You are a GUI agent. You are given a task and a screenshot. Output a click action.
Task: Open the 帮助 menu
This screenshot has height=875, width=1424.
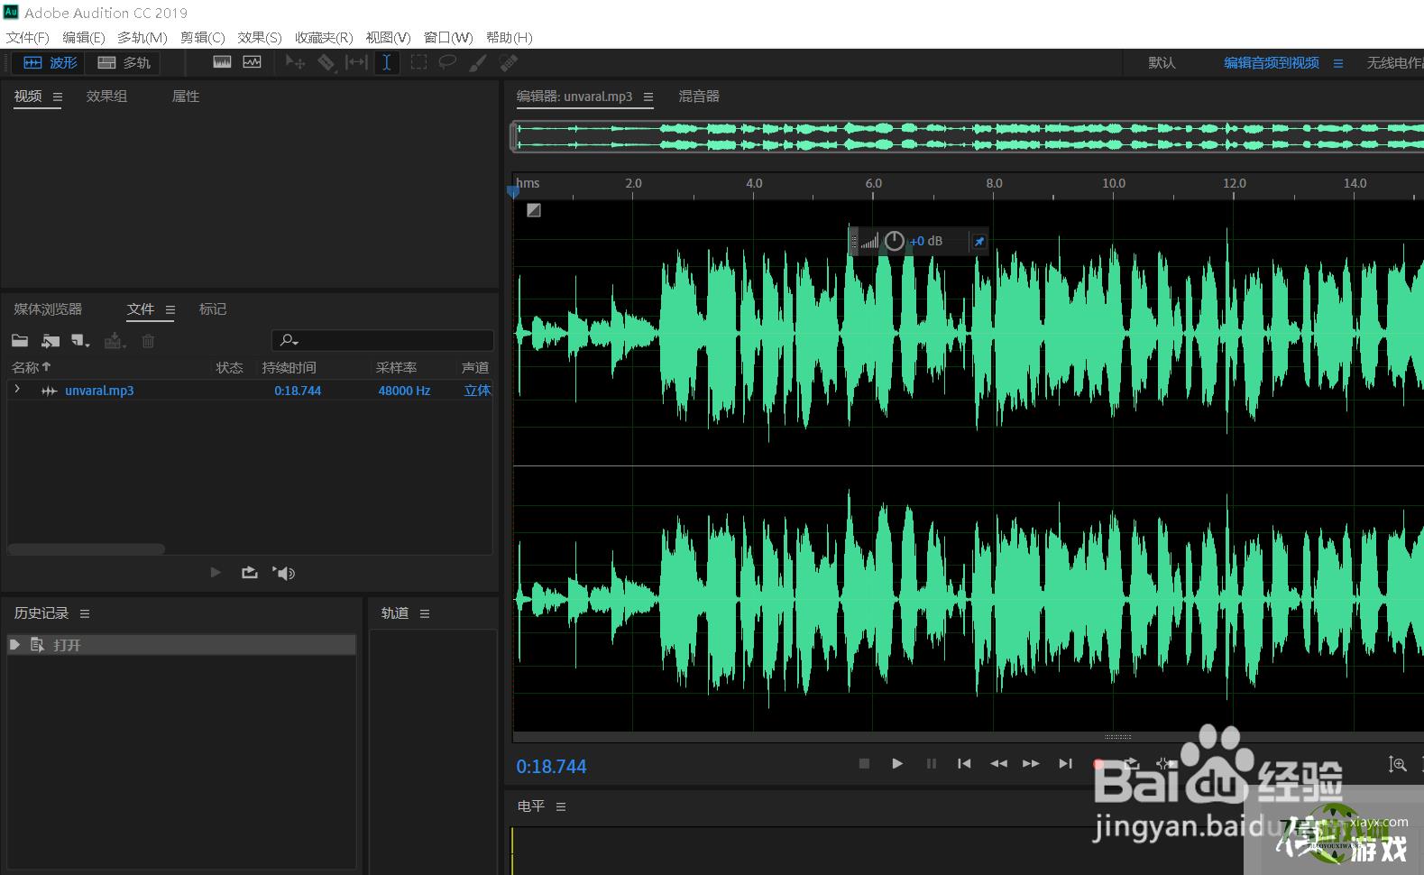[509, 37]
